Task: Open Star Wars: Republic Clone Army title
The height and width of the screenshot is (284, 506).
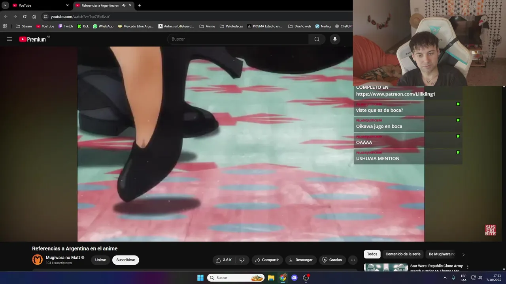Action: (436, 268)
